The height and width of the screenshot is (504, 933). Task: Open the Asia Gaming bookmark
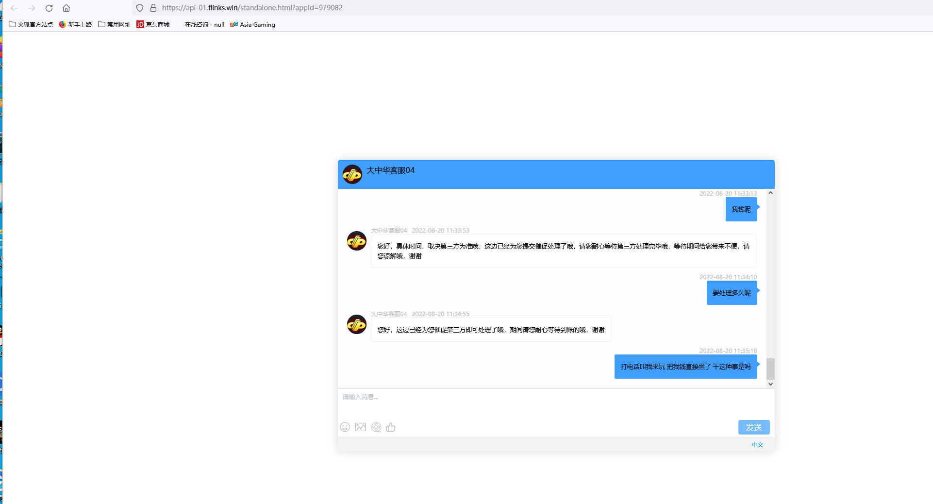[x=253, y=24]
